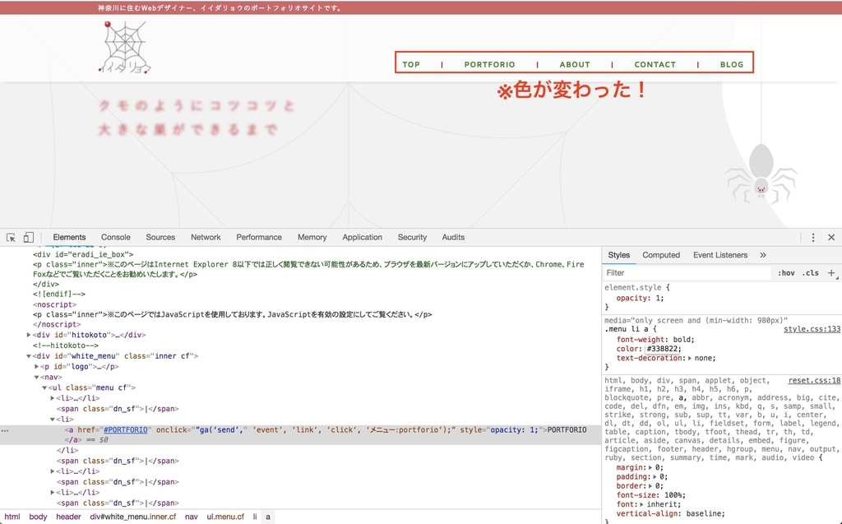Click the font-size: 100% declaration
Screen dimensions: 842x524
click(651, 495)
